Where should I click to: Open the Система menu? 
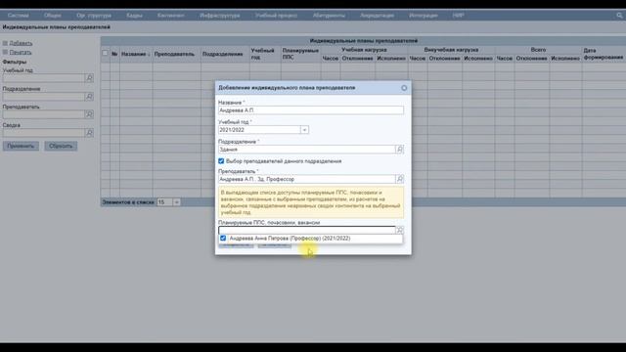click(x=18, y=16)
